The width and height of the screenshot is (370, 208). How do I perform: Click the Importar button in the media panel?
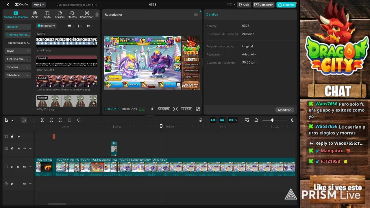pyautogui.click(x=46, y=26)
